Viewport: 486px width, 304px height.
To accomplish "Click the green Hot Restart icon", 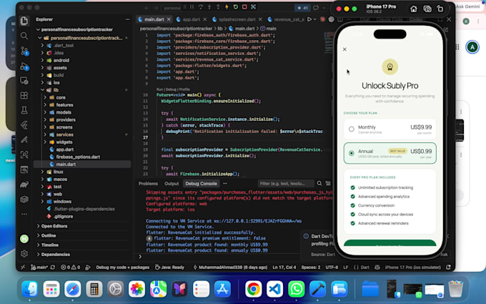I will point(236,7).
